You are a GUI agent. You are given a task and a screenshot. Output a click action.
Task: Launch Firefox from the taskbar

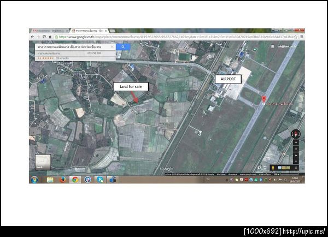(62, 180)
